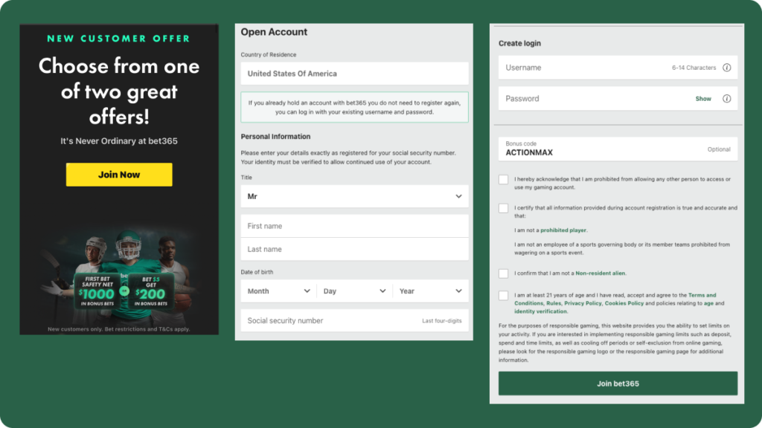Open the Day date of birth dropdown

click(x=354, y=291)
